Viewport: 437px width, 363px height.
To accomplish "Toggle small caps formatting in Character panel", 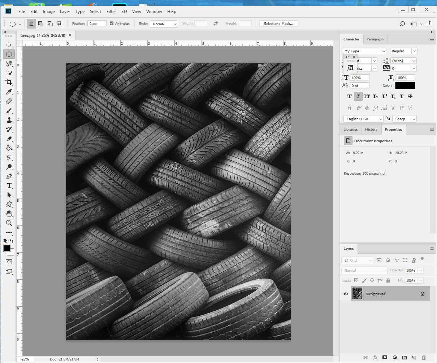I will coord(375,96).
